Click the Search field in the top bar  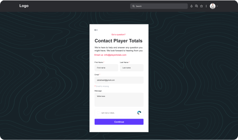pos(159,6)
